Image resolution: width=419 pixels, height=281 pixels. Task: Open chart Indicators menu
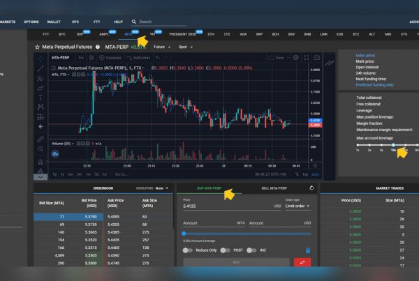tap(140, 57)
